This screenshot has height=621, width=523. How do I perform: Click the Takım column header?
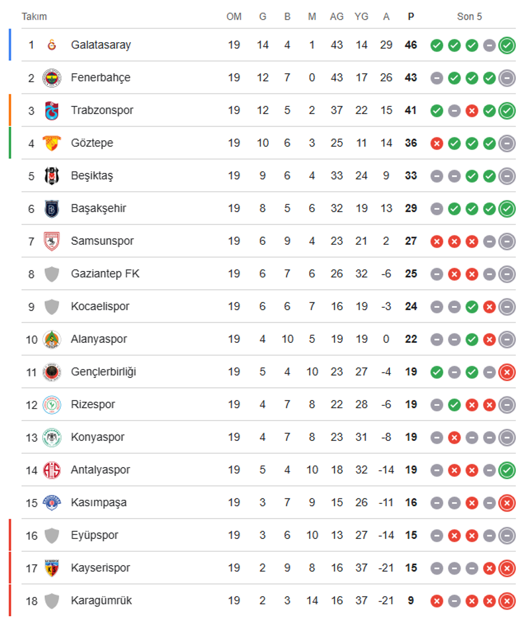[34, 17]
